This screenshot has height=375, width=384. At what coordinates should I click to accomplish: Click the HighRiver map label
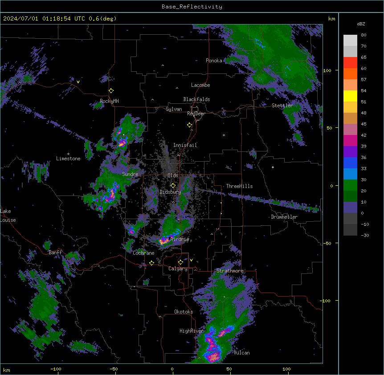[192, 331]
